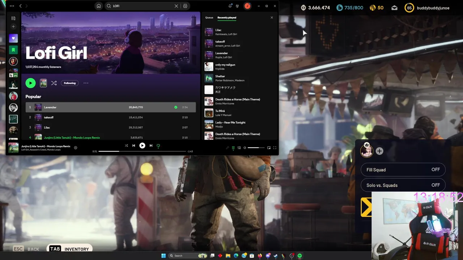The width and height of the screenshot is (463, 260).
Task: Enter Spotify full screen mode
Action: 275,148
